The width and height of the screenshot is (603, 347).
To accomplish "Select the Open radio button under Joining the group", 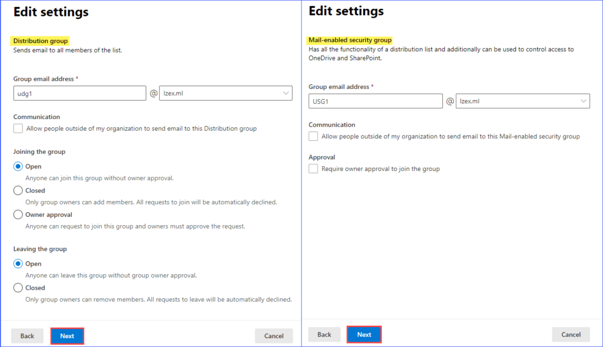I will [18, 166].
